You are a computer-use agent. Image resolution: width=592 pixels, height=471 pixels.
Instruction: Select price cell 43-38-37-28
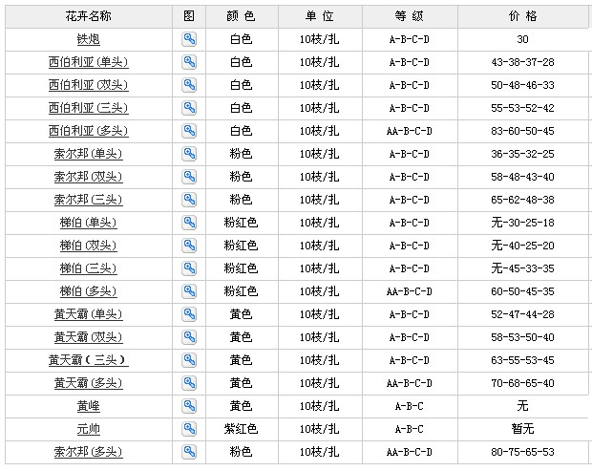click(522, 62)
